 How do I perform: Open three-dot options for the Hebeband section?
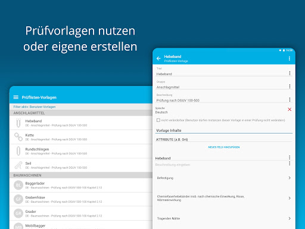pos(290,157)
